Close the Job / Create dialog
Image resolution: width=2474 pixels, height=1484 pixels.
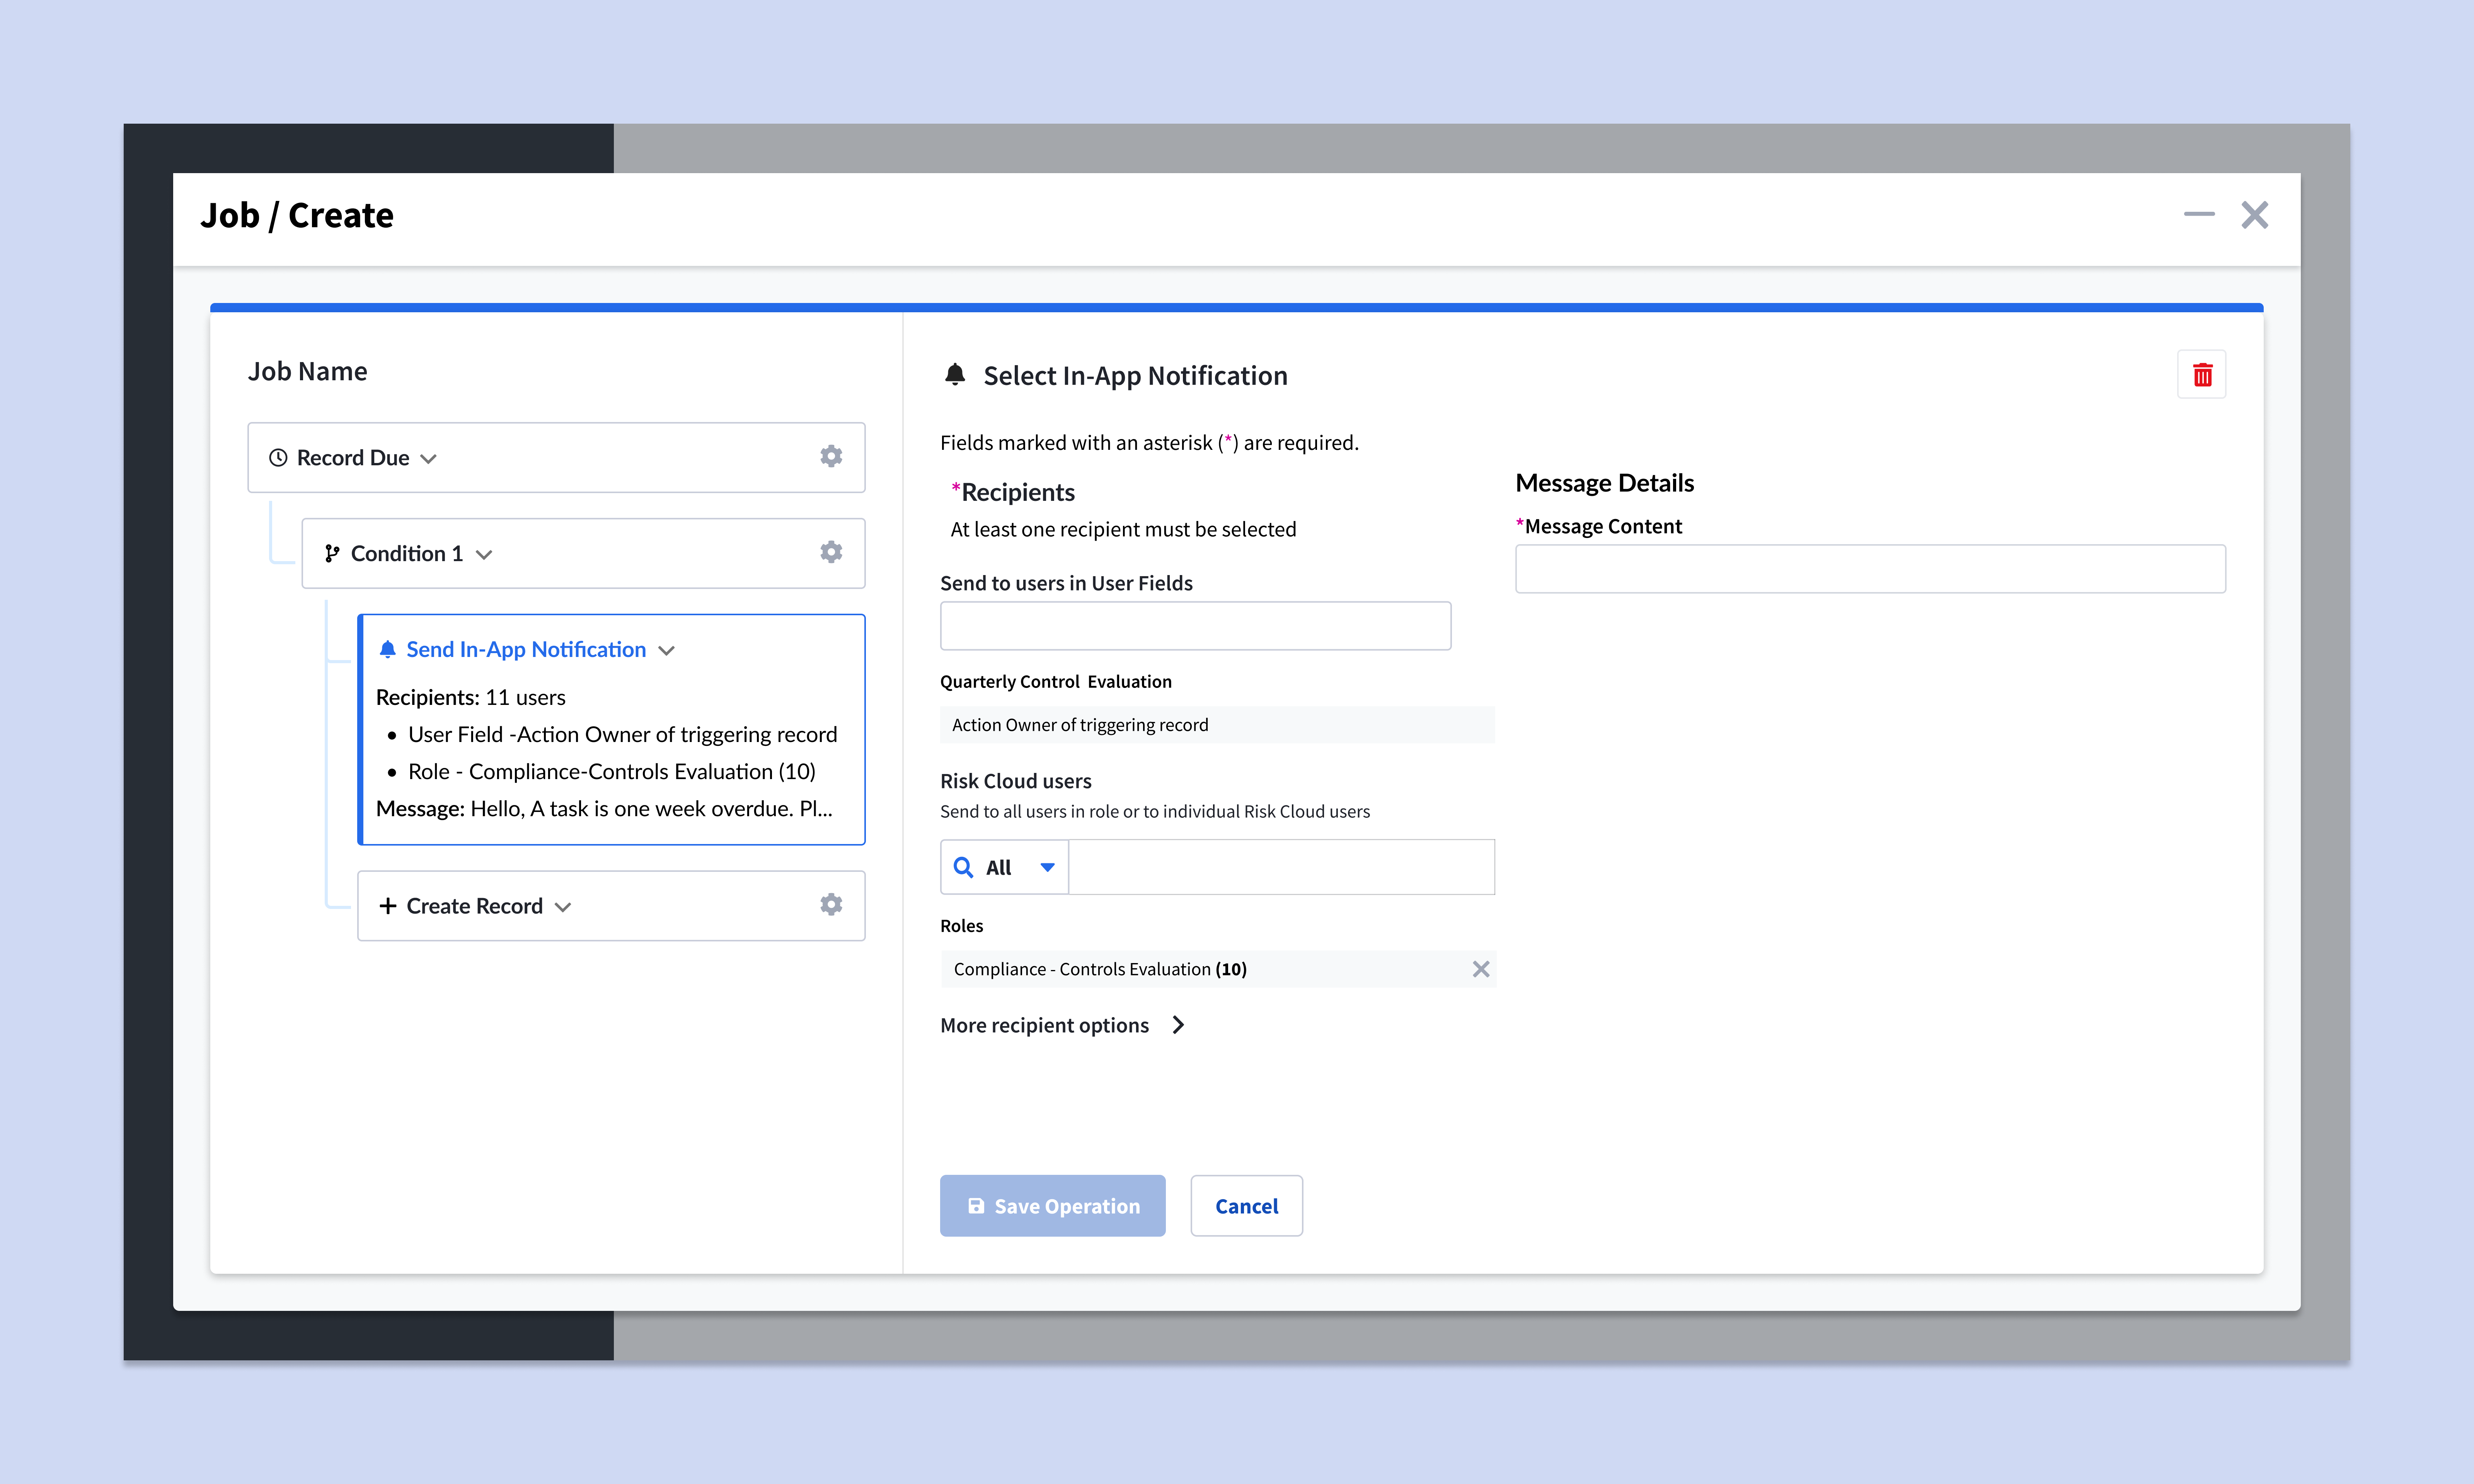2254,214
